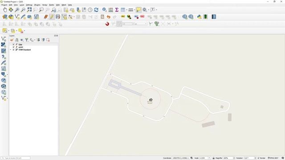Open the Attribute Table icon

[123, 10]
